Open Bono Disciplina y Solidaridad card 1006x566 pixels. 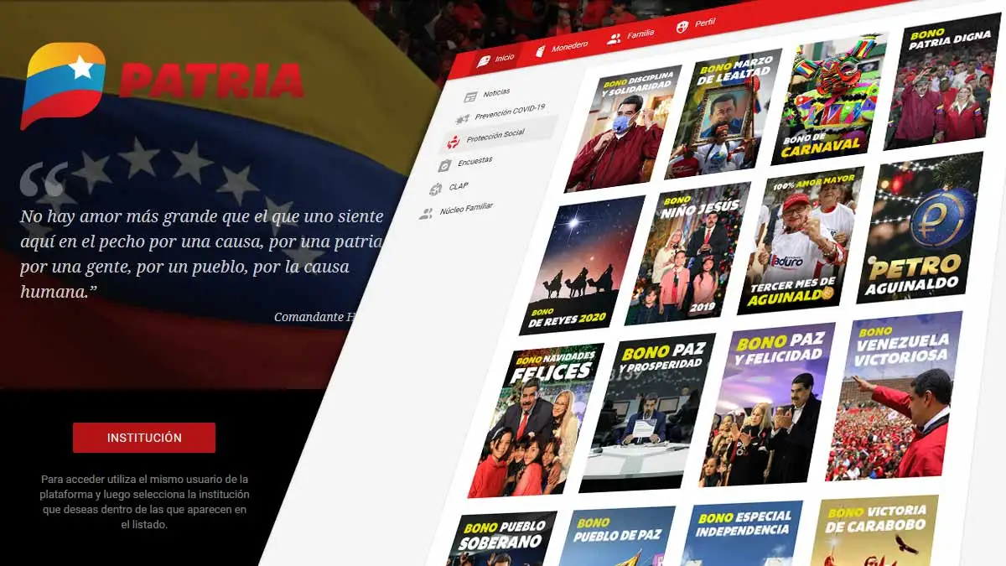[624, 128]
